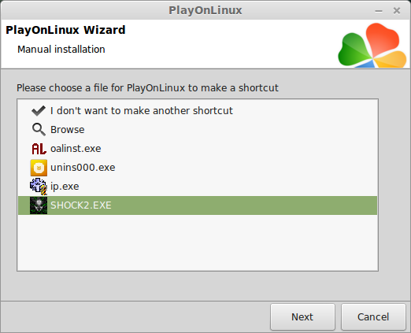Click the magnifying glass Browse icon

coord(39,130)
